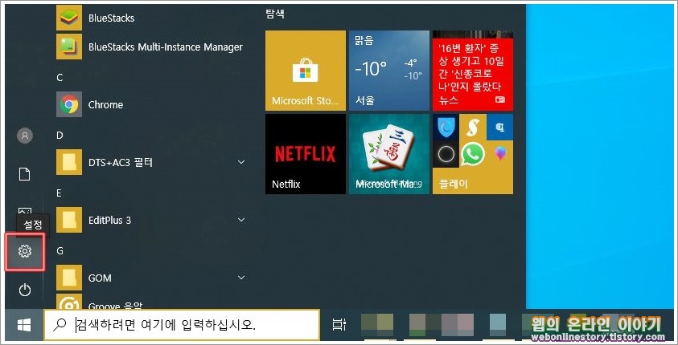Expand the GOM folder chevron
This screenshot has height=345, width=678.
241,278
